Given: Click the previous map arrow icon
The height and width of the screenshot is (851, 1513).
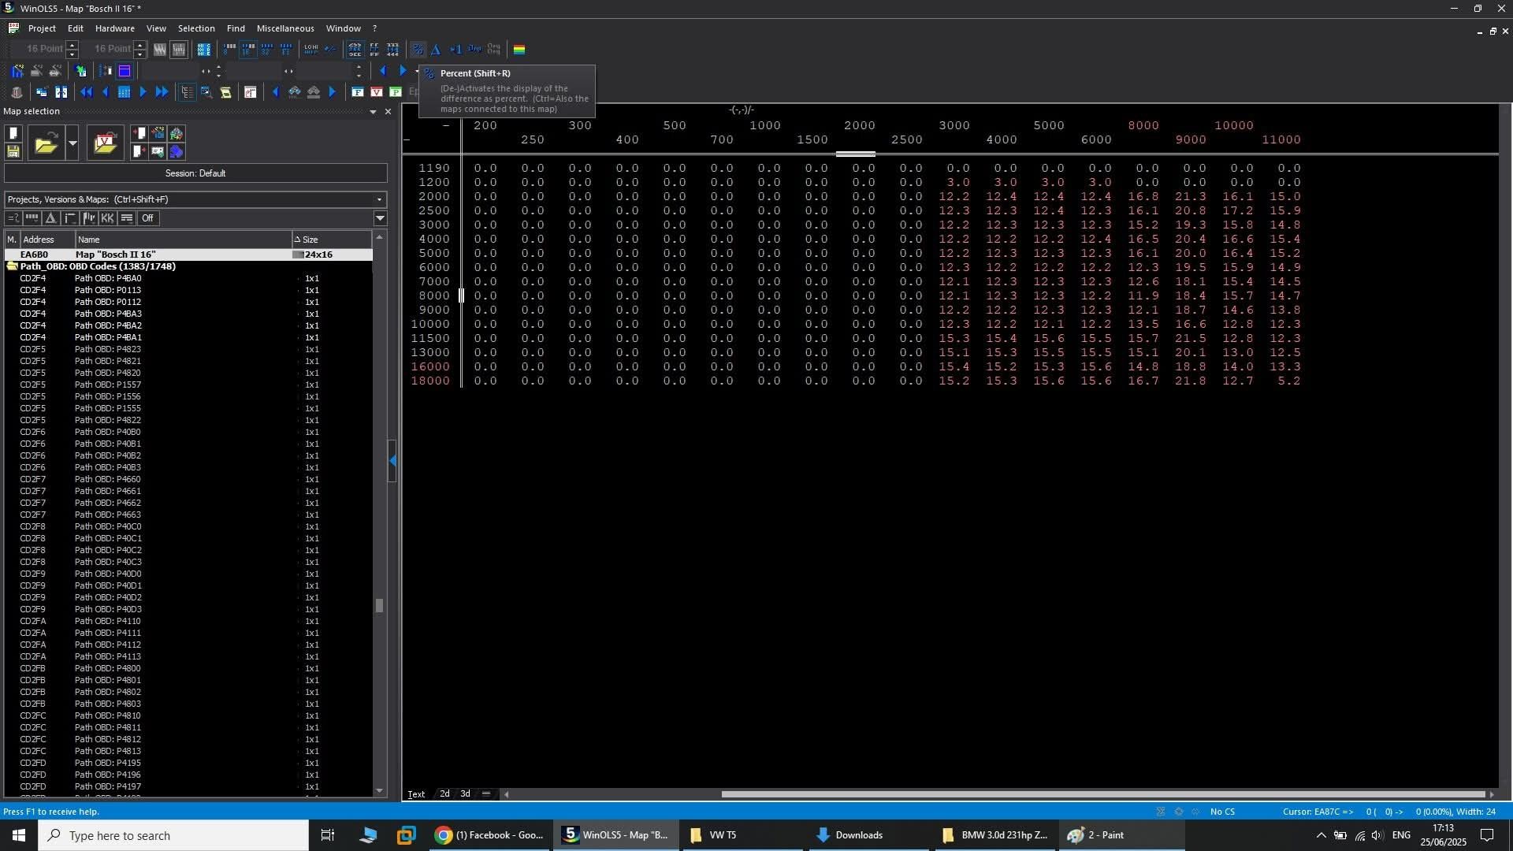Looking at the screenshot, I should (106, 92).
